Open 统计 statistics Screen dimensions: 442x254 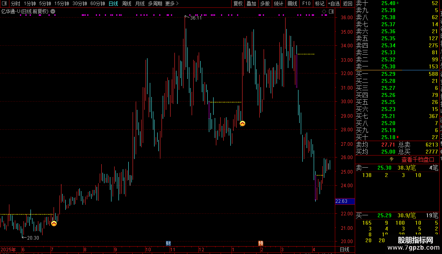(278, 4)
